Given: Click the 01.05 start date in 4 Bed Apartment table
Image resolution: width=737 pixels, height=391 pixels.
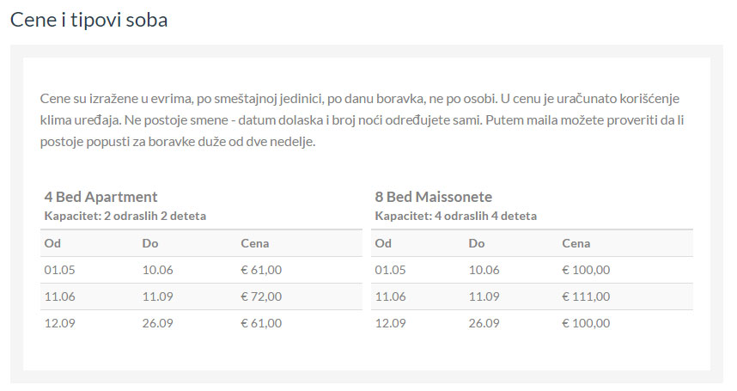Looking at the screenshot, I should (x=59, y=270).
